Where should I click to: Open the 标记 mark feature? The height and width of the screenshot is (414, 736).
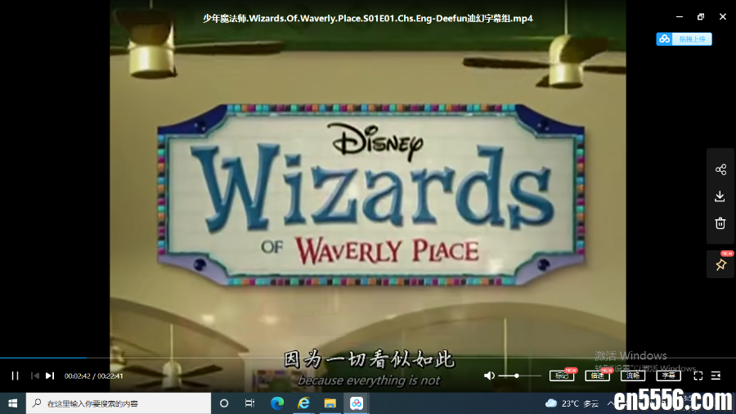point(562,376)
